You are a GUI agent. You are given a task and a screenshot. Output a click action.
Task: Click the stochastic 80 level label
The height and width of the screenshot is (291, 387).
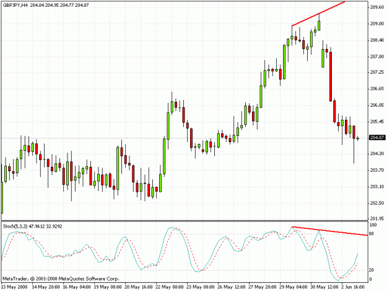pos(372,234)
